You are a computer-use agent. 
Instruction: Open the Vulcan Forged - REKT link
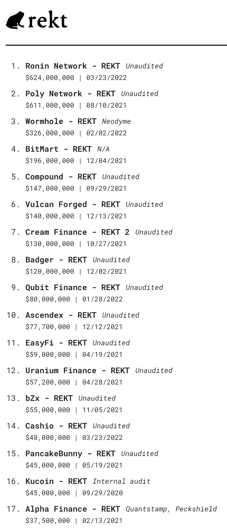(73, 204)
